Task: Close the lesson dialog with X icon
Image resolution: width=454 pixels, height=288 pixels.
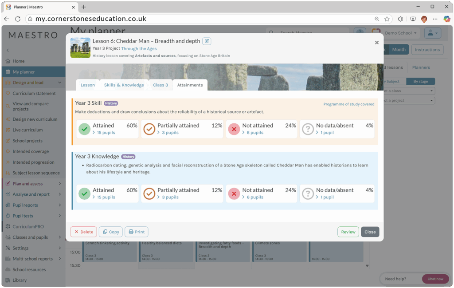Action: click(377, 43)
